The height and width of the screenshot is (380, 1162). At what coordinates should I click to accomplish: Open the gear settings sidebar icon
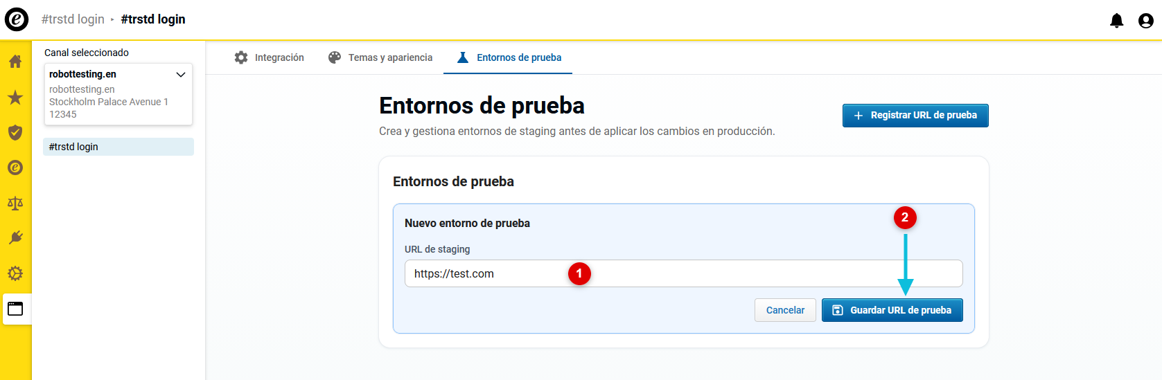15,273
